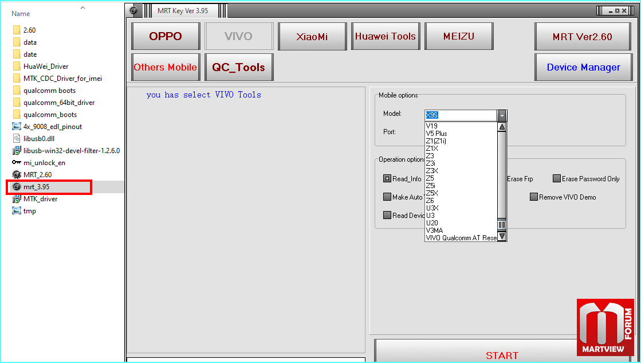
Task: Click the MRT Ver2.60 button
Action: (x=583, y=37)
